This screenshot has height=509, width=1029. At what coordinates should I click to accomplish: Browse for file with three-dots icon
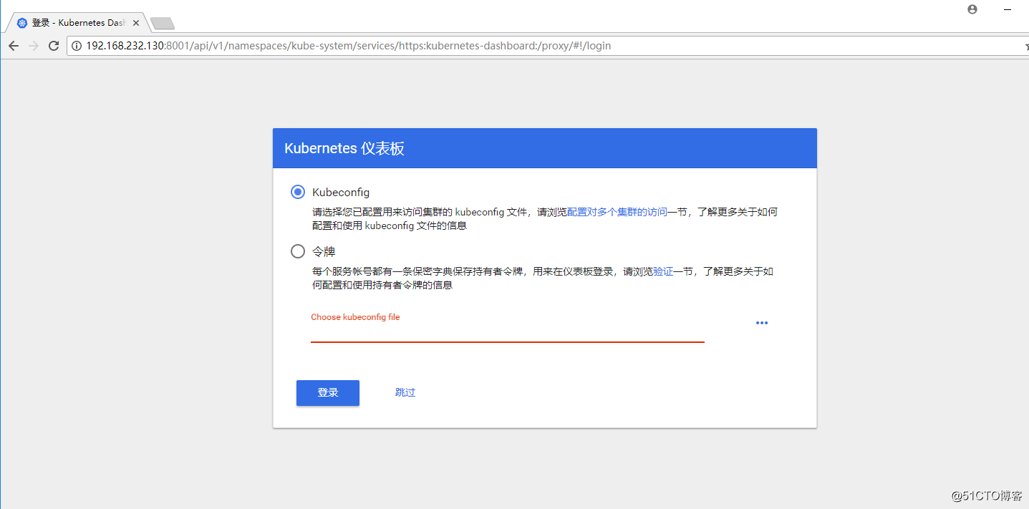[x=762, y=323]
